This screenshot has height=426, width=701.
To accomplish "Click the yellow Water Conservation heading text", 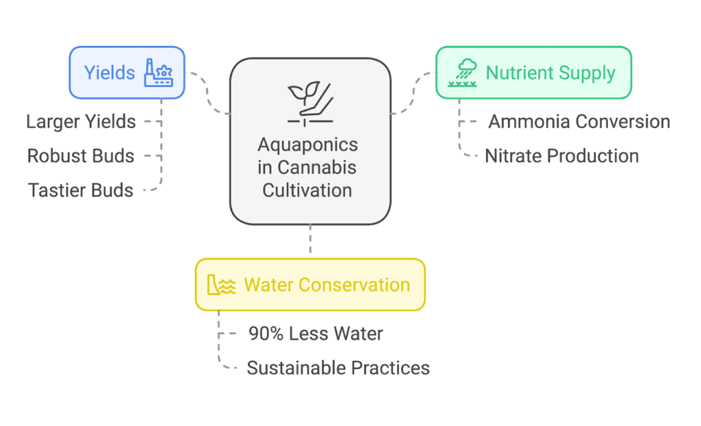I will (327, 285).
